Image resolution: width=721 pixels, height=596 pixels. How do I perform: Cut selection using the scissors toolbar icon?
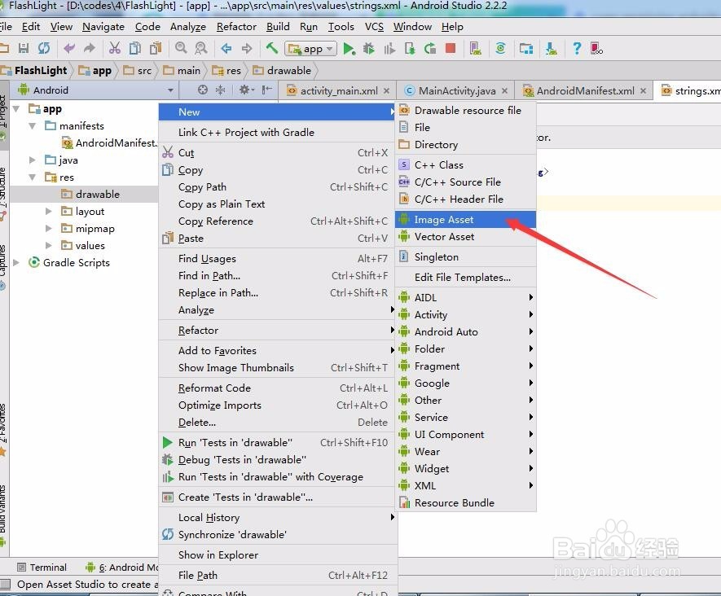(x=117, y=48)
